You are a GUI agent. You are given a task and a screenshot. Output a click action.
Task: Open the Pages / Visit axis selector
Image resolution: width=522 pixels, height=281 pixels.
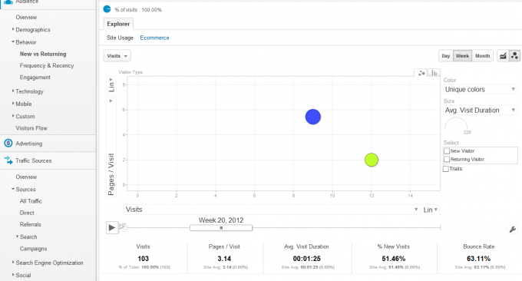click(111, 147)
